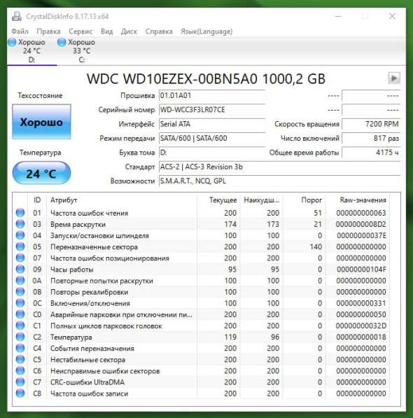Click status orb for C6 Неисправимые ошибки секторов
Viewport: 413px width, 418px height.
pos(20,371)
